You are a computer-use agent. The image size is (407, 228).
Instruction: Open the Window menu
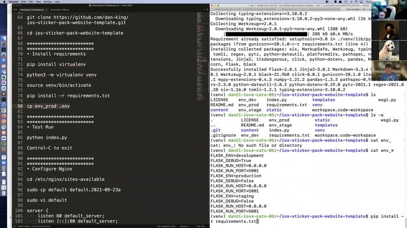(48, 1)
